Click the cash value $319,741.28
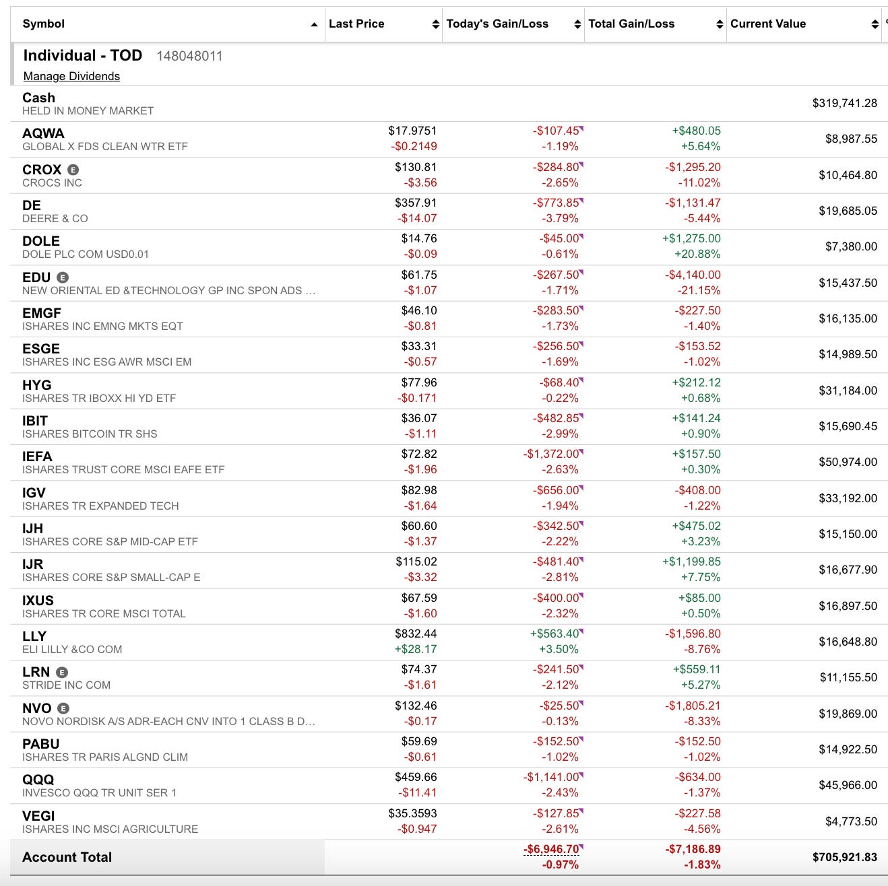 tap(845, 103)
